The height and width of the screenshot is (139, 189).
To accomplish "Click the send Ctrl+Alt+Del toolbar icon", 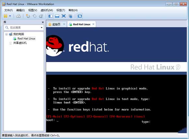I will click(18, 16).
